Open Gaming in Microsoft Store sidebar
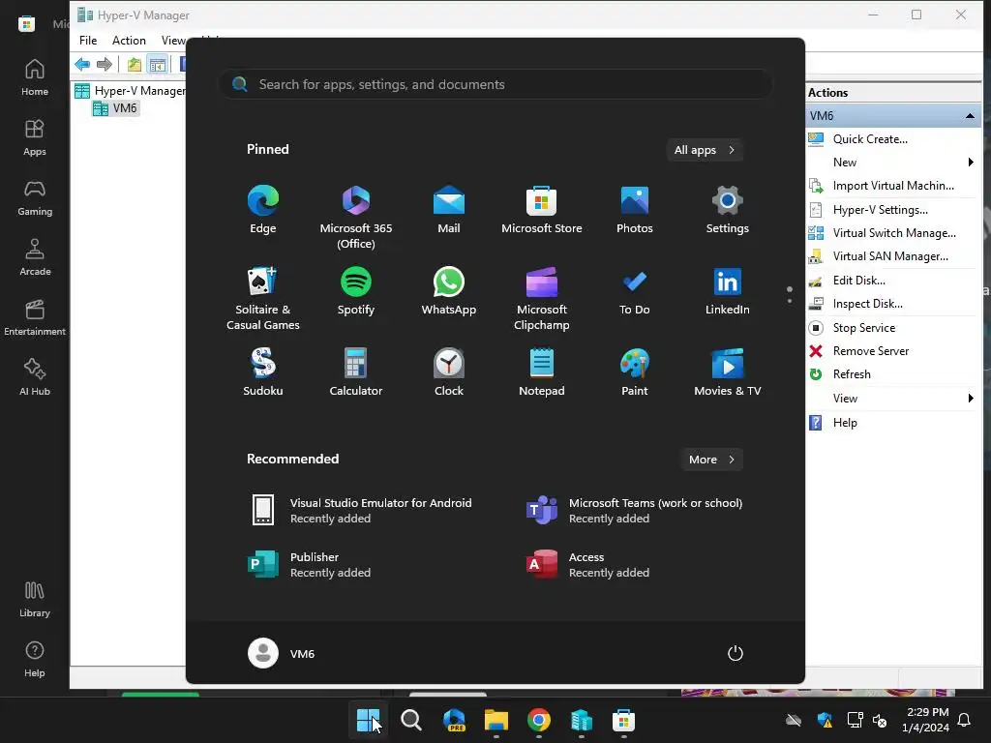991x743 pixels. point(35,197)
